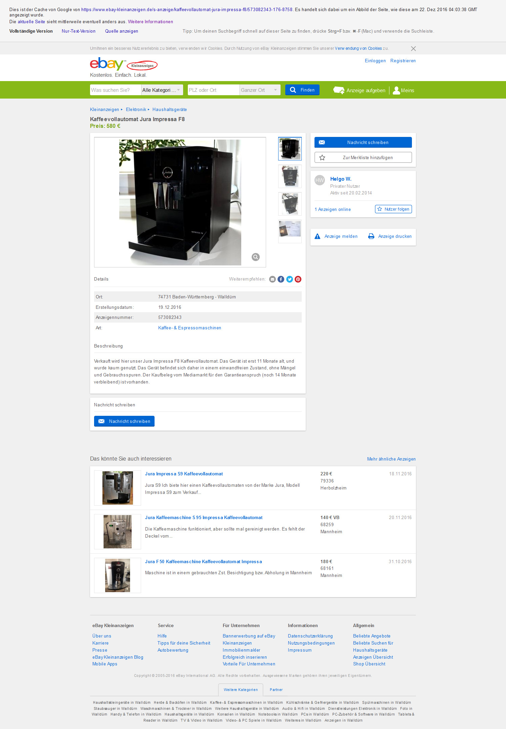Close the cookie notice banner

tap(413, 48)
